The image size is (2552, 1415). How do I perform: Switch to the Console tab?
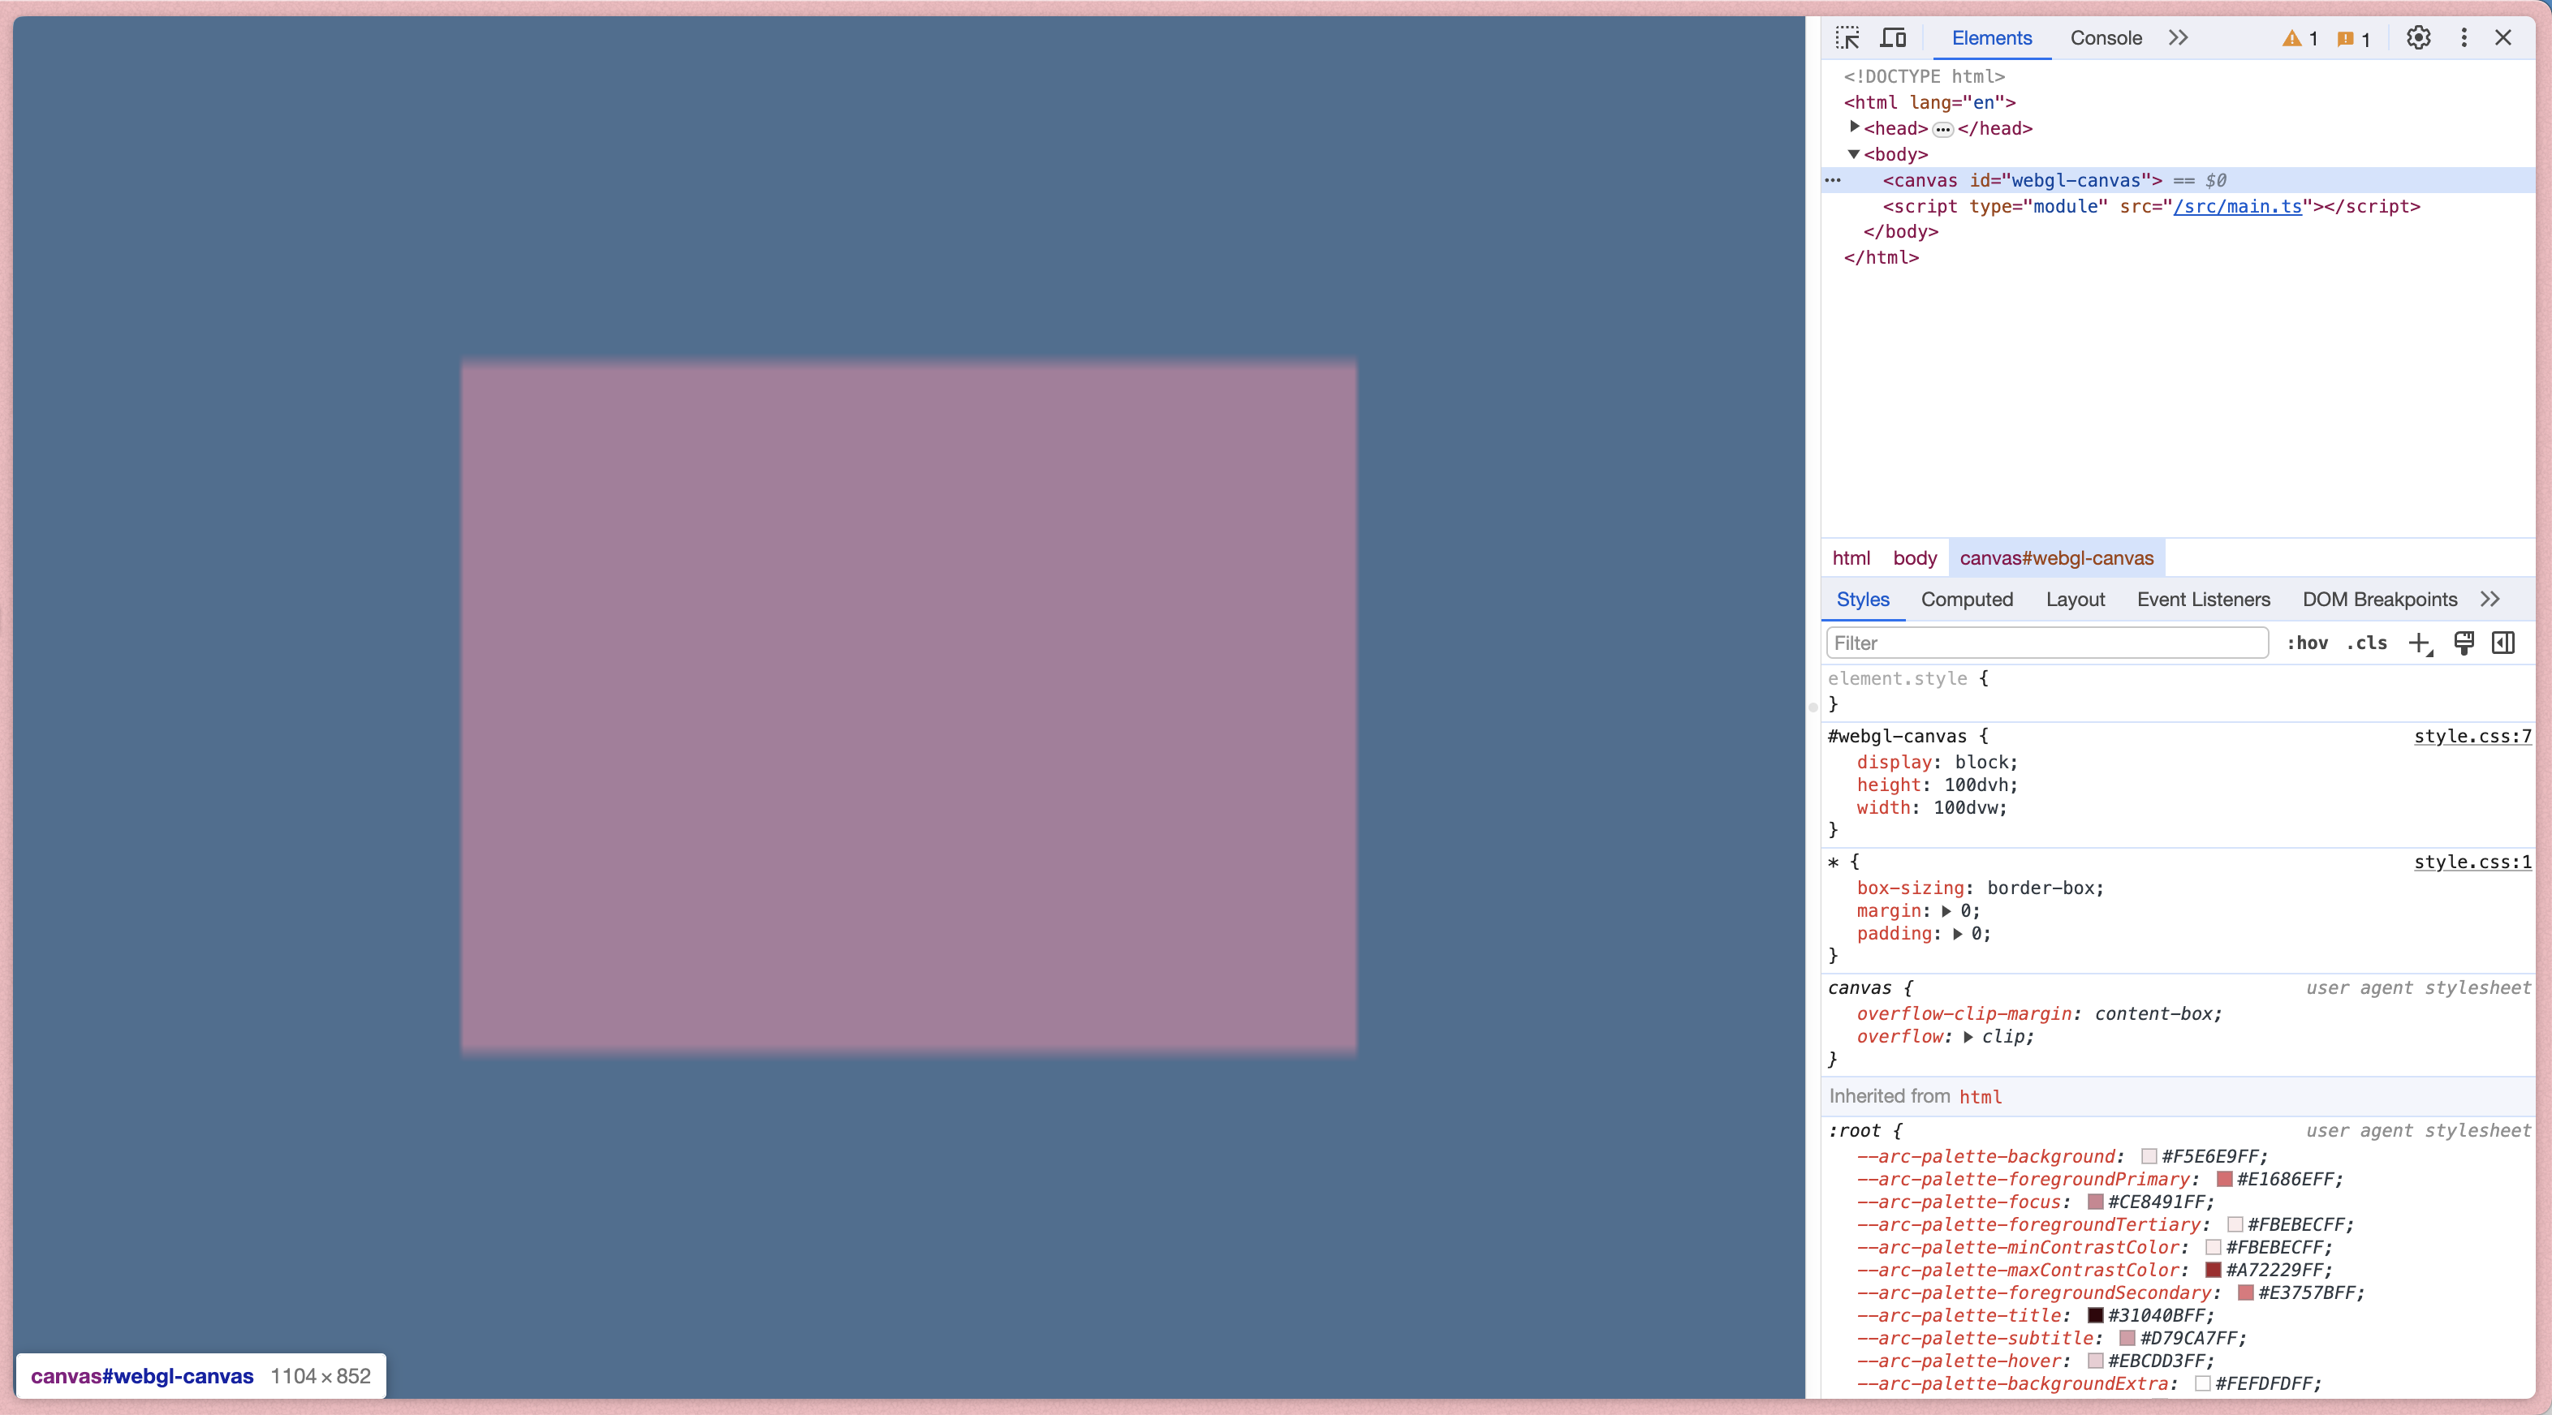(2106, 37)
